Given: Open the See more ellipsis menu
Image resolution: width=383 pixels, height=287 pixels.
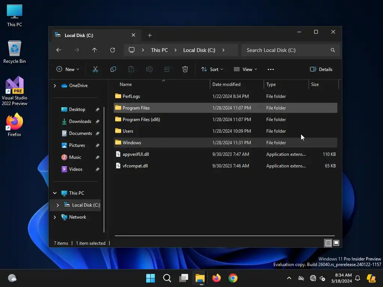Looking at the screenshot, I should [x=271, y=69].
